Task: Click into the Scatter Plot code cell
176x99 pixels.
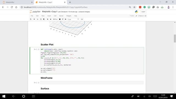Action: coord(92,61)
